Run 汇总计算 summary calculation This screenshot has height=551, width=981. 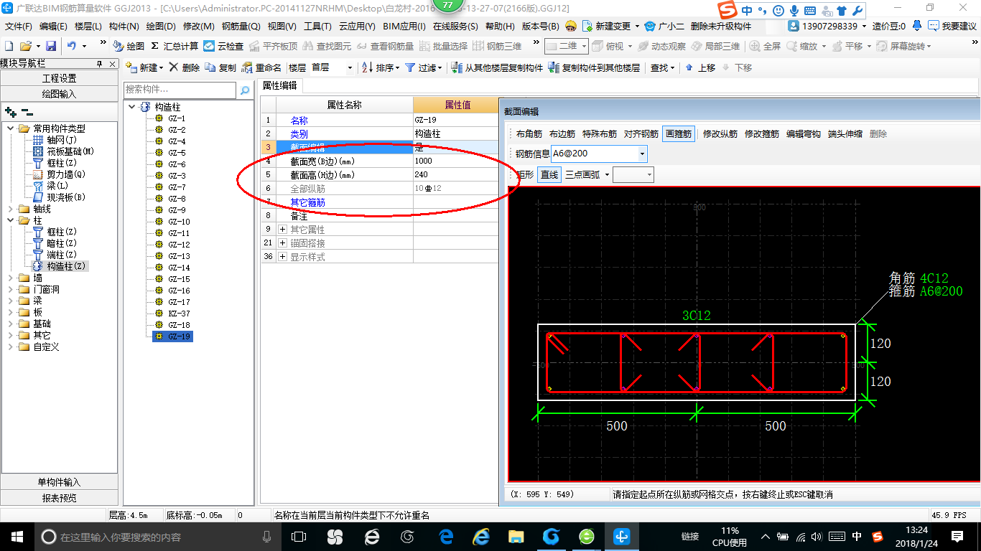pyautogui.click(x=175, y=46)
